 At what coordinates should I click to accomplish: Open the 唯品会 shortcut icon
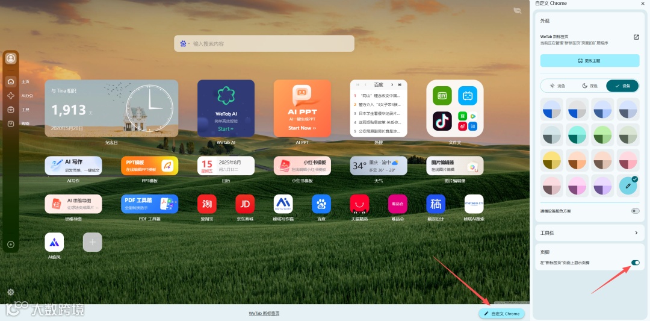point(398,204)
